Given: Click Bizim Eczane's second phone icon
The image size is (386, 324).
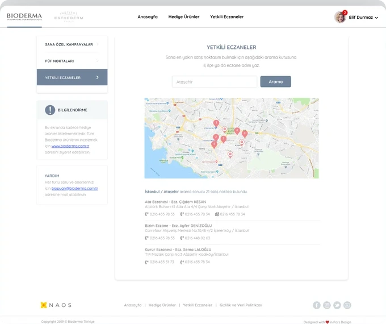Looking at the screenshot, I should (182, 238).
